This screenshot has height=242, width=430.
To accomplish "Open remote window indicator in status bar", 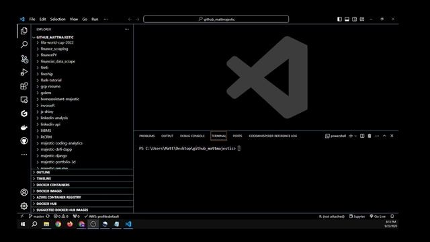I will [22, 216].
